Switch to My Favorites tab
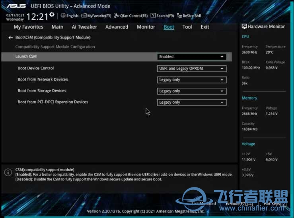Viewport: 294px width, 218px height. click(29, 27)
